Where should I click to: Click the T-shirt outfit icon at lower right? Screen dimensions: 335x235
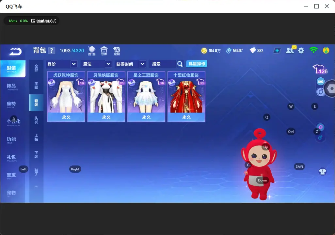pos(323,171)
